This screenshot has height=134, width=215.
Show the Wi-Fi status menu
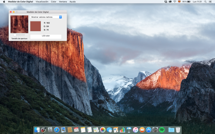click(175, 2)
